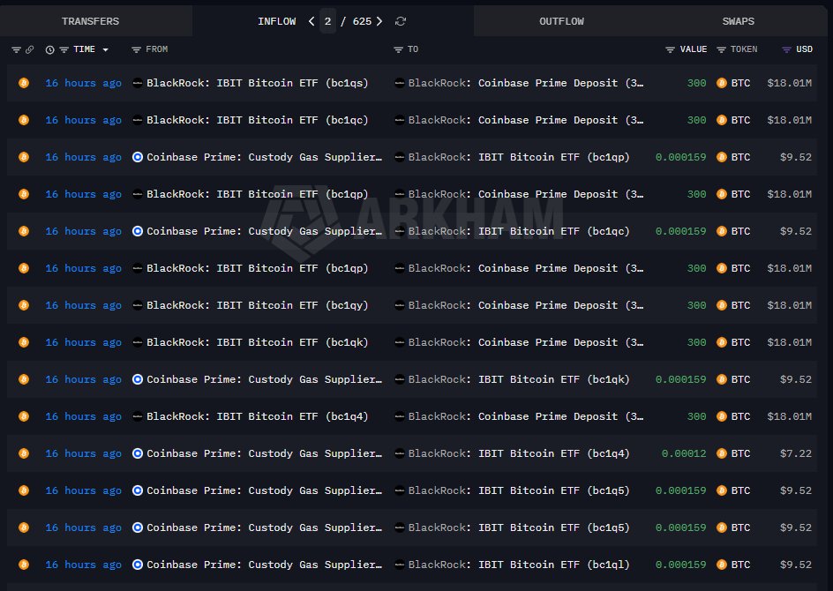This screenshot has height=591, width=833.
Task: Select the INFLOW tab
Action: (x=277, y=21)
